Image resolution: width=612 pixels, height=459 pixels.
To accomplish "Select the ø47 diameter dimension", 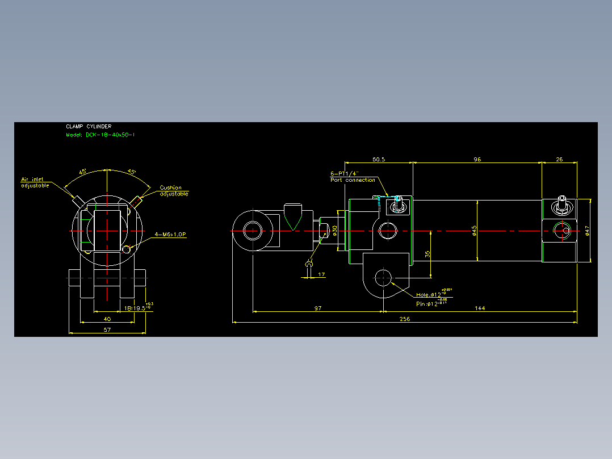I will tap(587, 231).
